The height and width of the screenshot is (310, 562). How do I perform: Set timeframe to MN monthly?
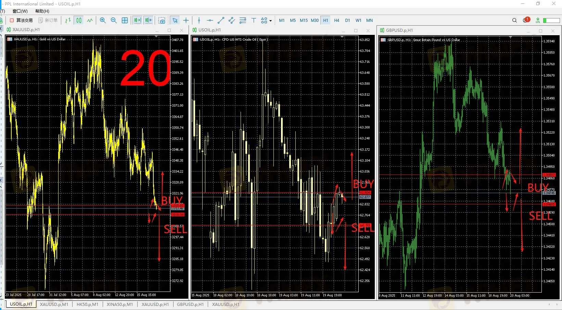pos(369,21)
